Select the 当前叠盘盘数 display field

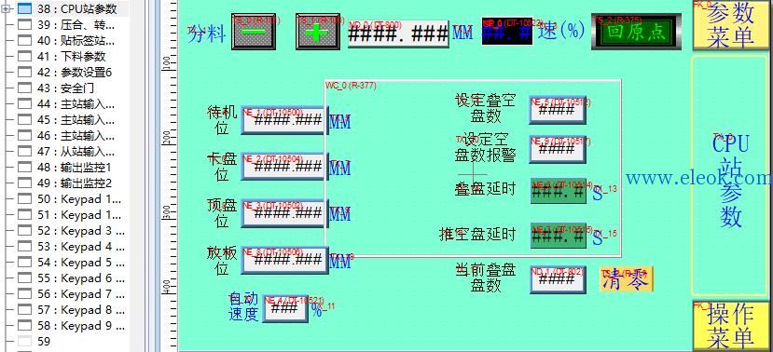tap(558, 279)
